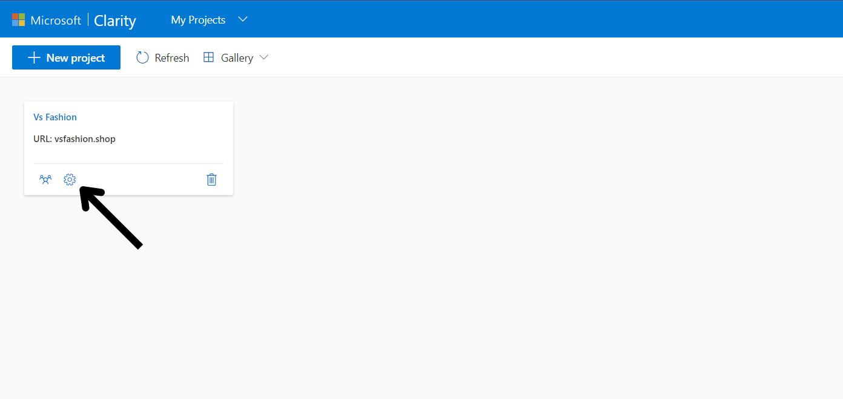Expand the Gallery view dropdown chevron
The height and width of the screenshot is (399, 843).
(263, 57)
